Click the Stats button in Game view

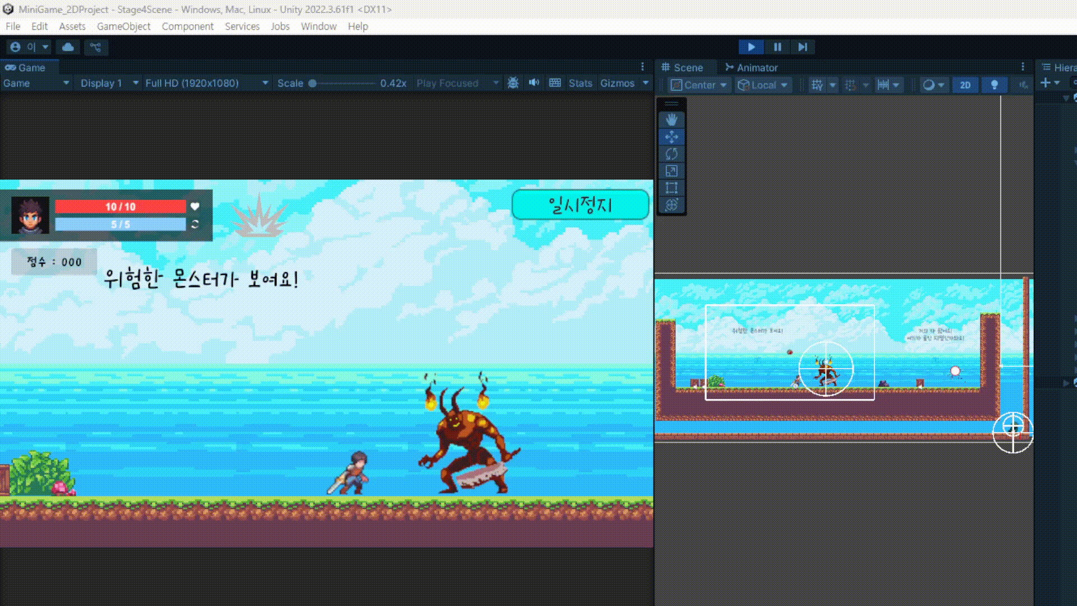coord(580,83)
